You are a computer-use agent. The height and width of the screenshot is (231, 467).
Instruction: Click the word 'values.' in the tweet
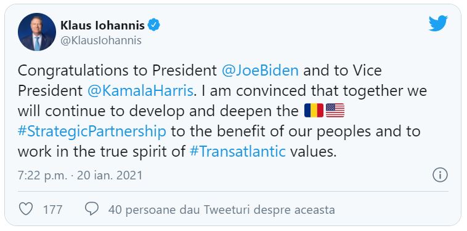314,151
